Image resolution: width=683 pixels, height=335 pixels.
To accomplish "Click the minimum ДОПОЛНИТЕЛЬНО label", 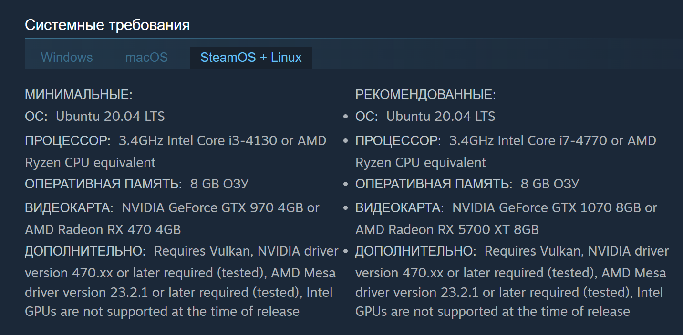I will (x=85, y=251).
